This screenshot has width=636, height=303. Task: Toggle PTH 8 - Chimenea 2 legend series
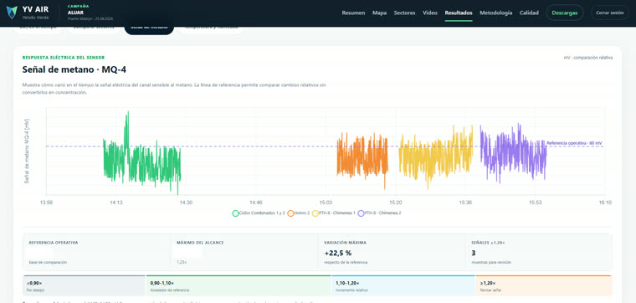click(379, 213)
